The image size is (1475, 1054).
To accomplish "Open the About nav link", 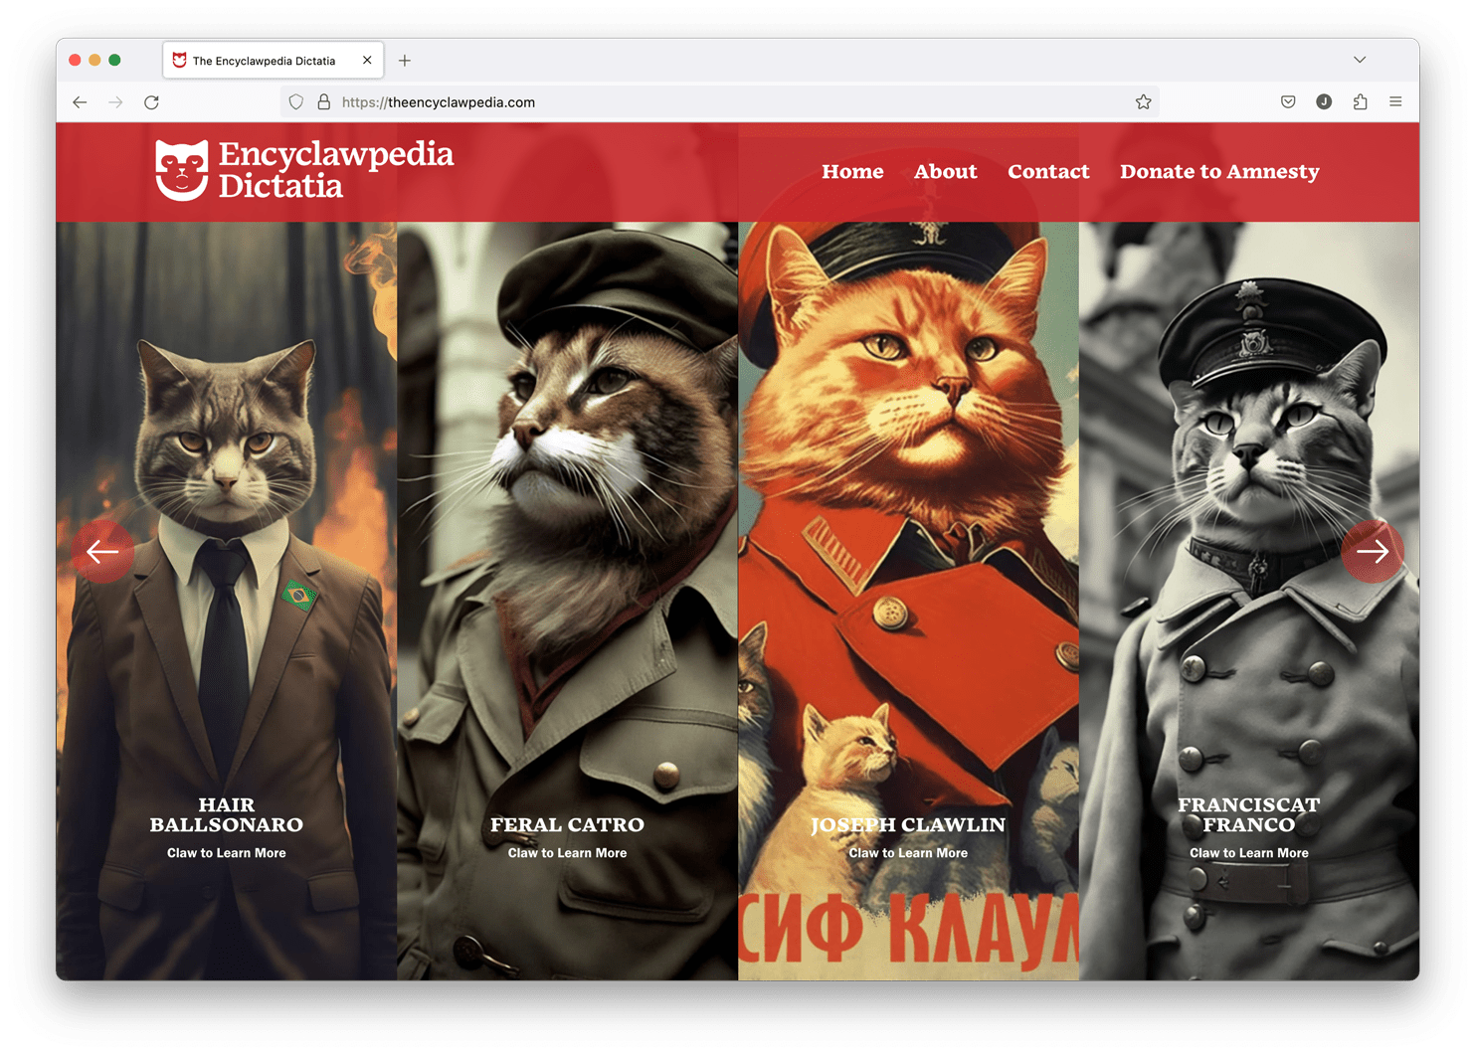I will click(x=945, y=172).
